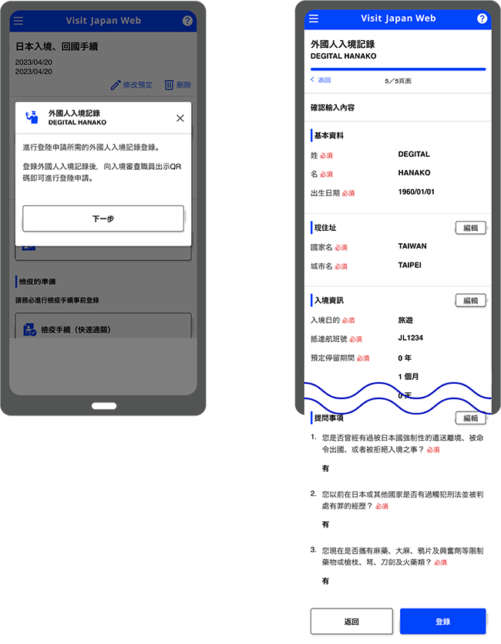This screenshot has width=501, height=644.
Task: Click question 3 about drugs and weapons
Action: coord(402,557)
